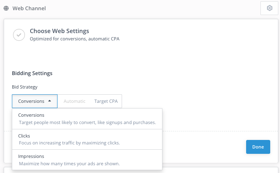The width and height of the screenshot is (280, 173).
Task: Click the Web Channel title text
Action: click(29, 8)
